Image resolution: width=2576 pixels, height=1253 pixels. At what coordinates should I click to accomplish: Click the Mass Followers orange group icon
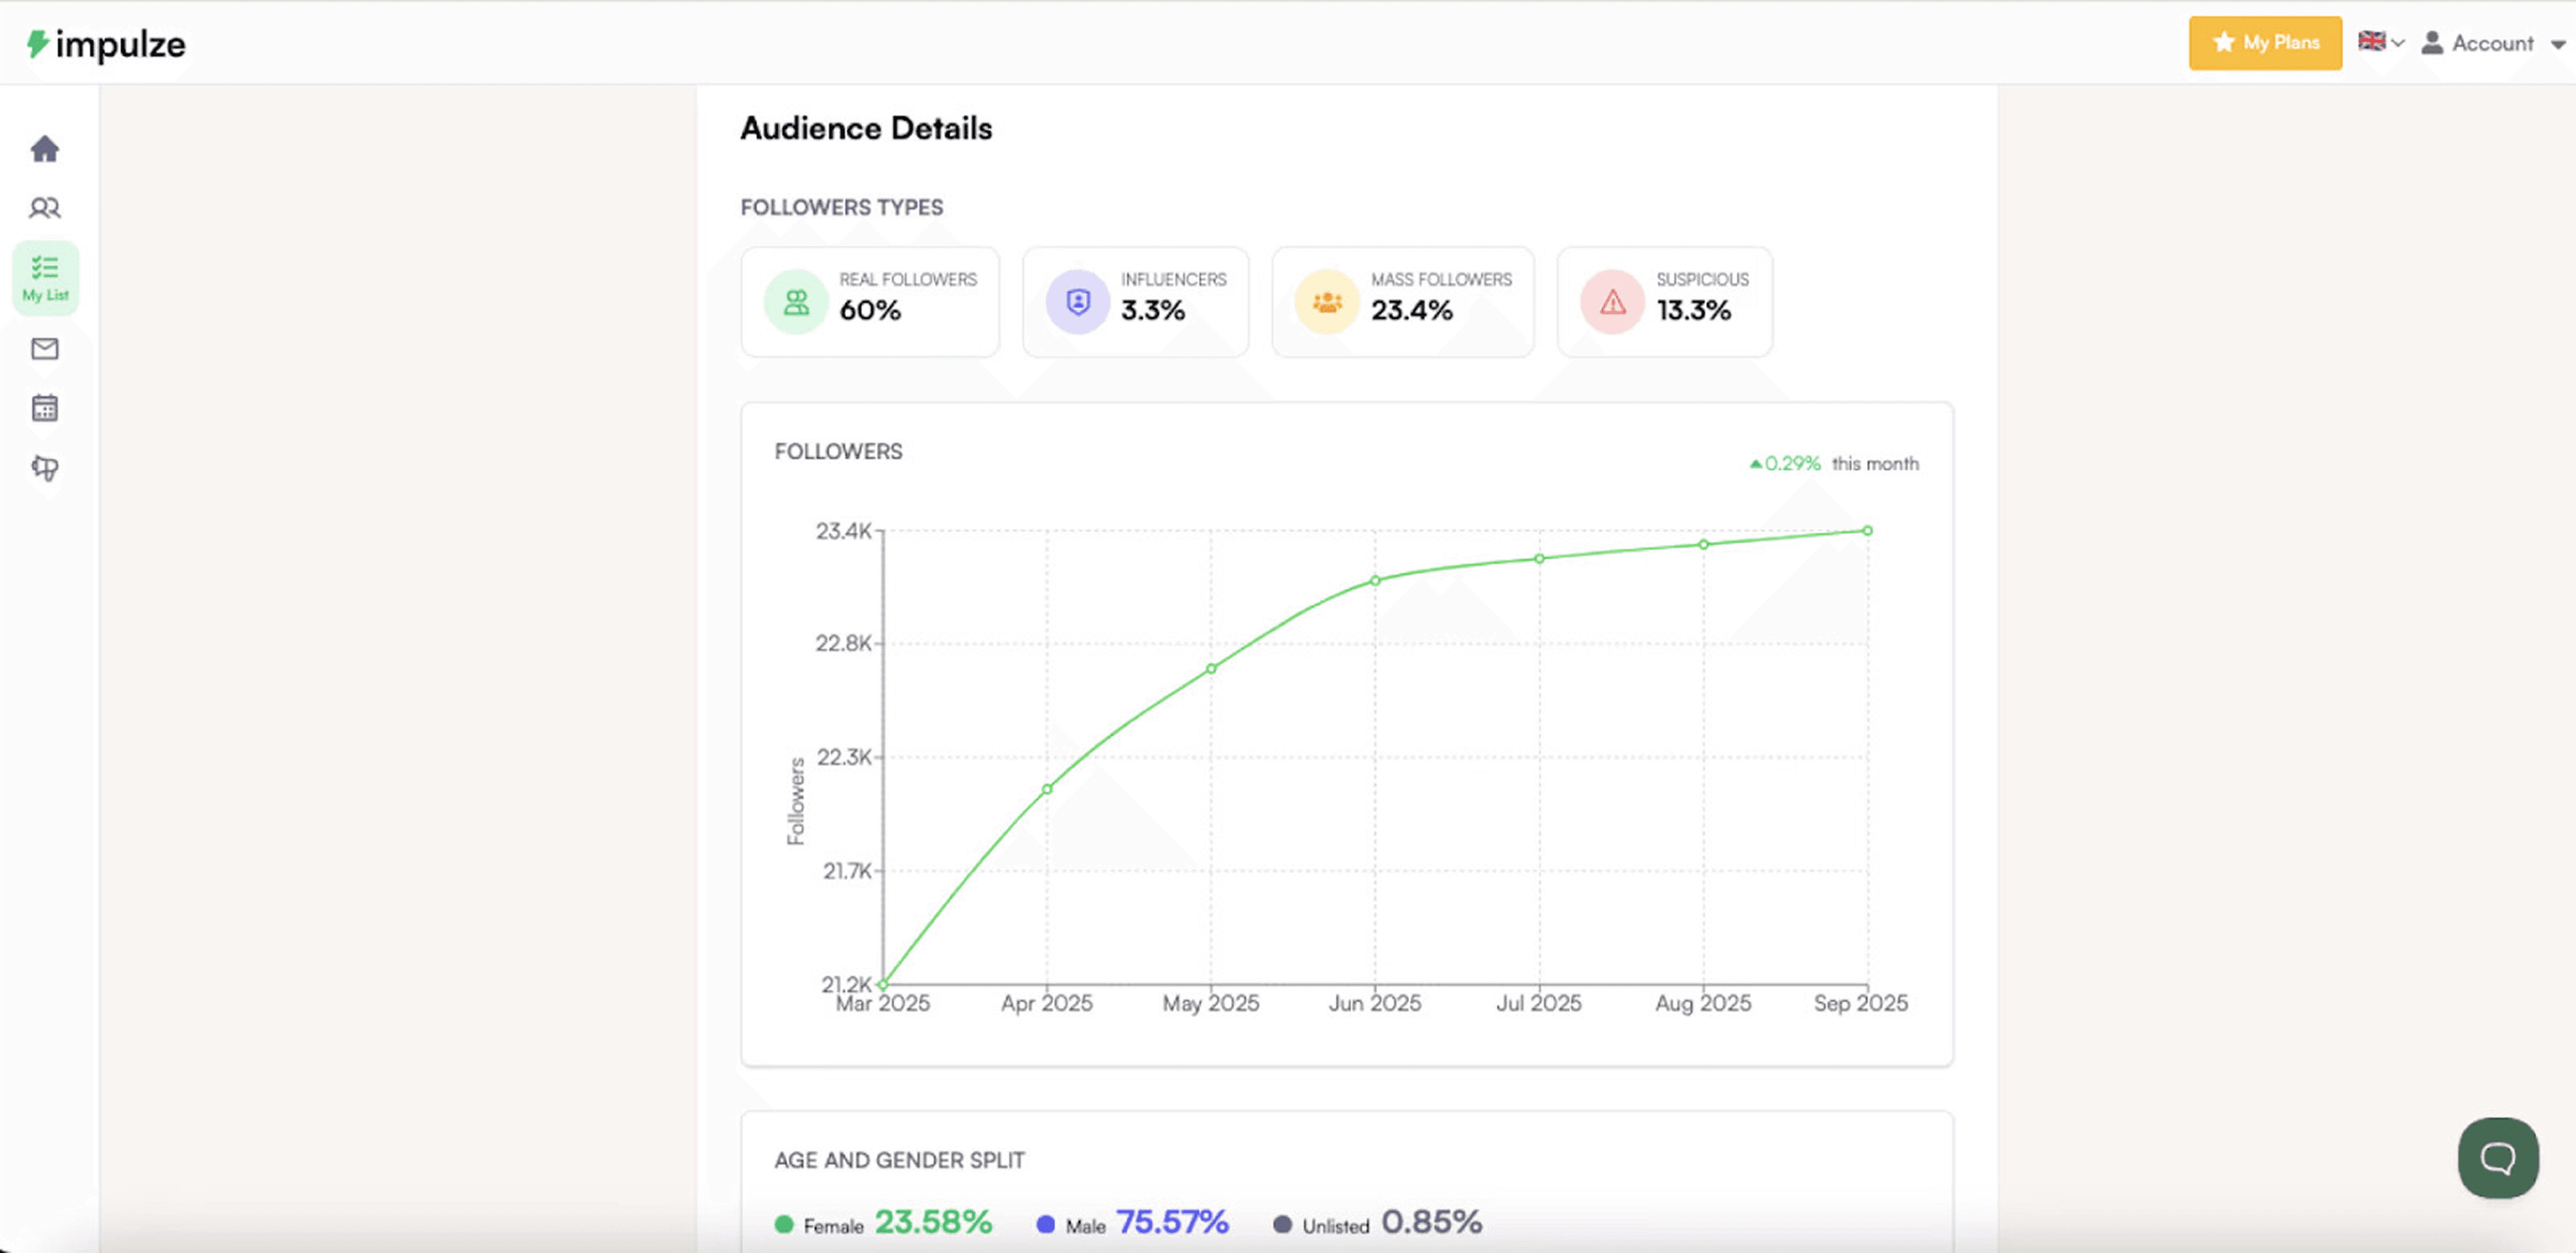[x=1327, y=302]
